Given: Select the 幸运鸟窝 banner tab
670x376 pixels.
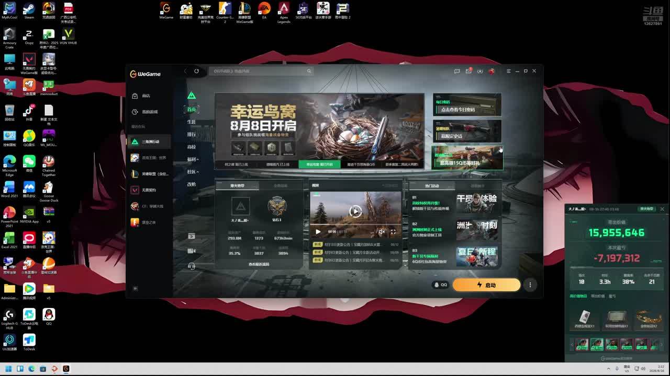Looking at the screenshot, I should pyautogui.click(x=319, y=164).
